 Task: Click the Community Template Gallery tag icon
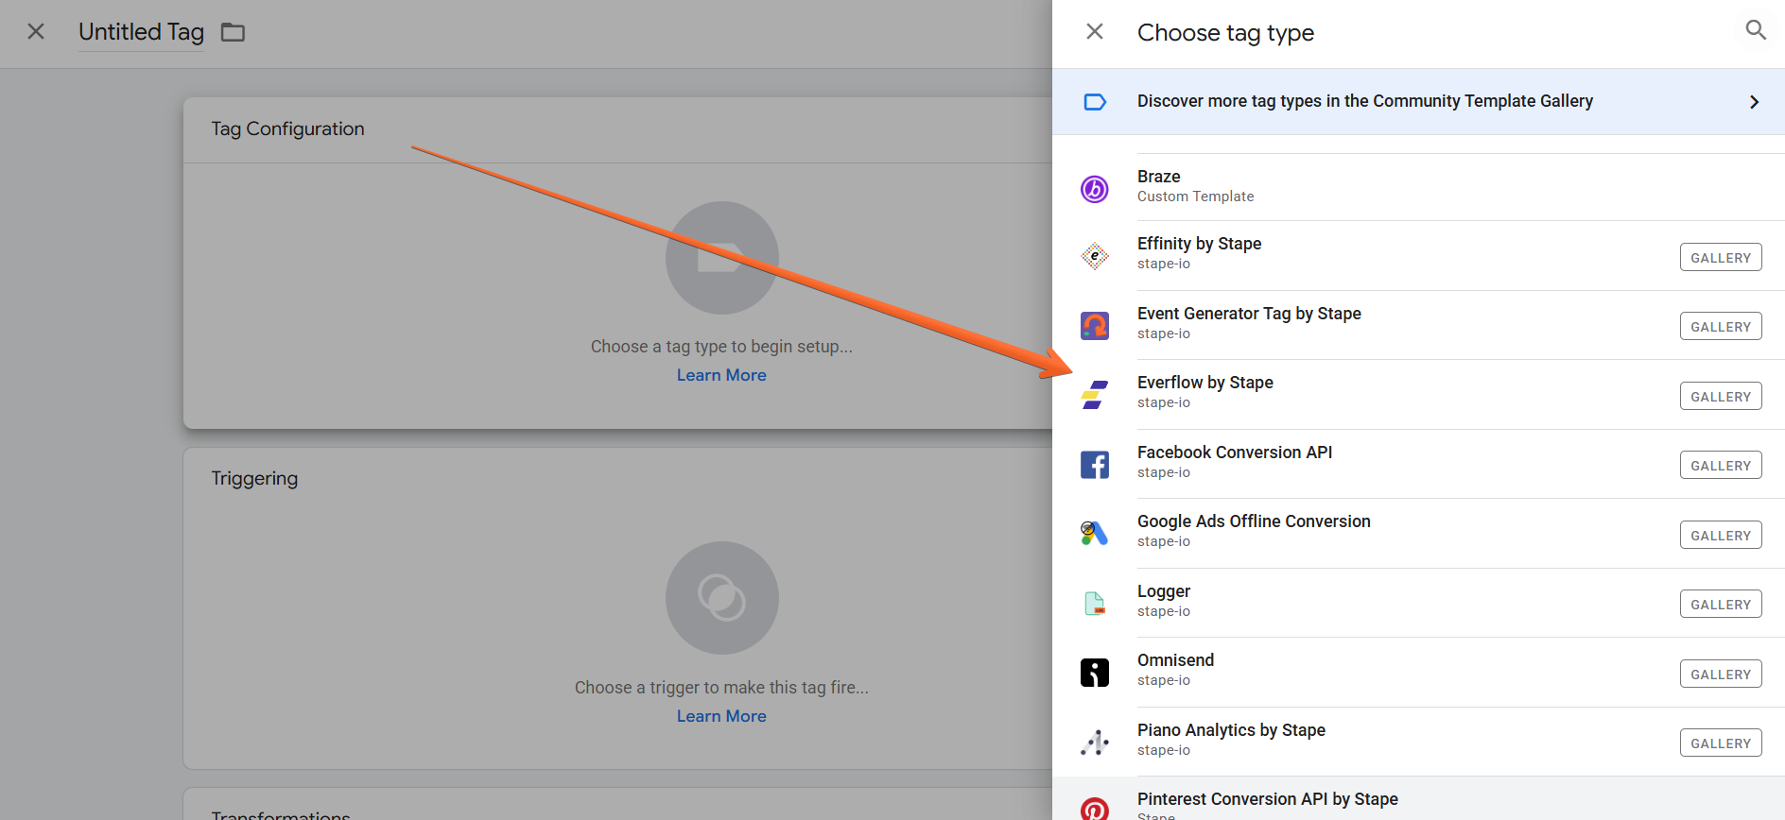tap(1095, 102)
